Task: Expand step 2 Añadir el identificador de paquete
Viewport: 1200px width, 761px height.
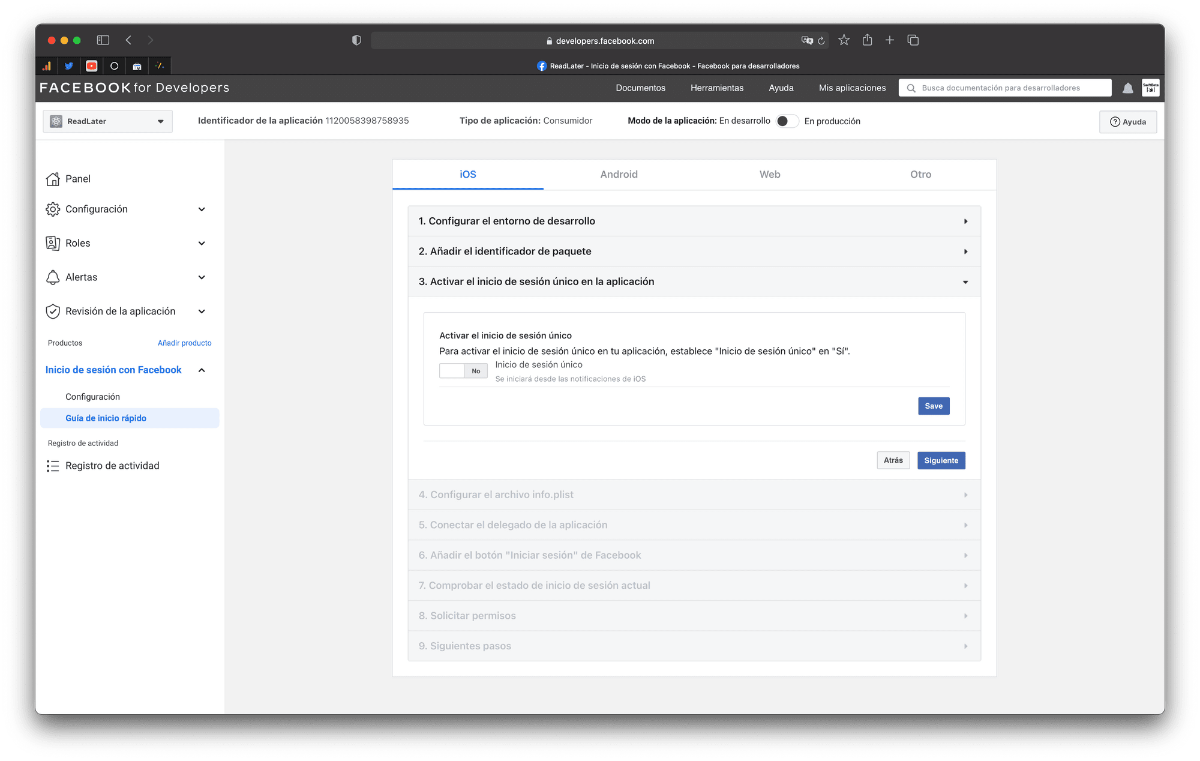Action: pos(694,251)
